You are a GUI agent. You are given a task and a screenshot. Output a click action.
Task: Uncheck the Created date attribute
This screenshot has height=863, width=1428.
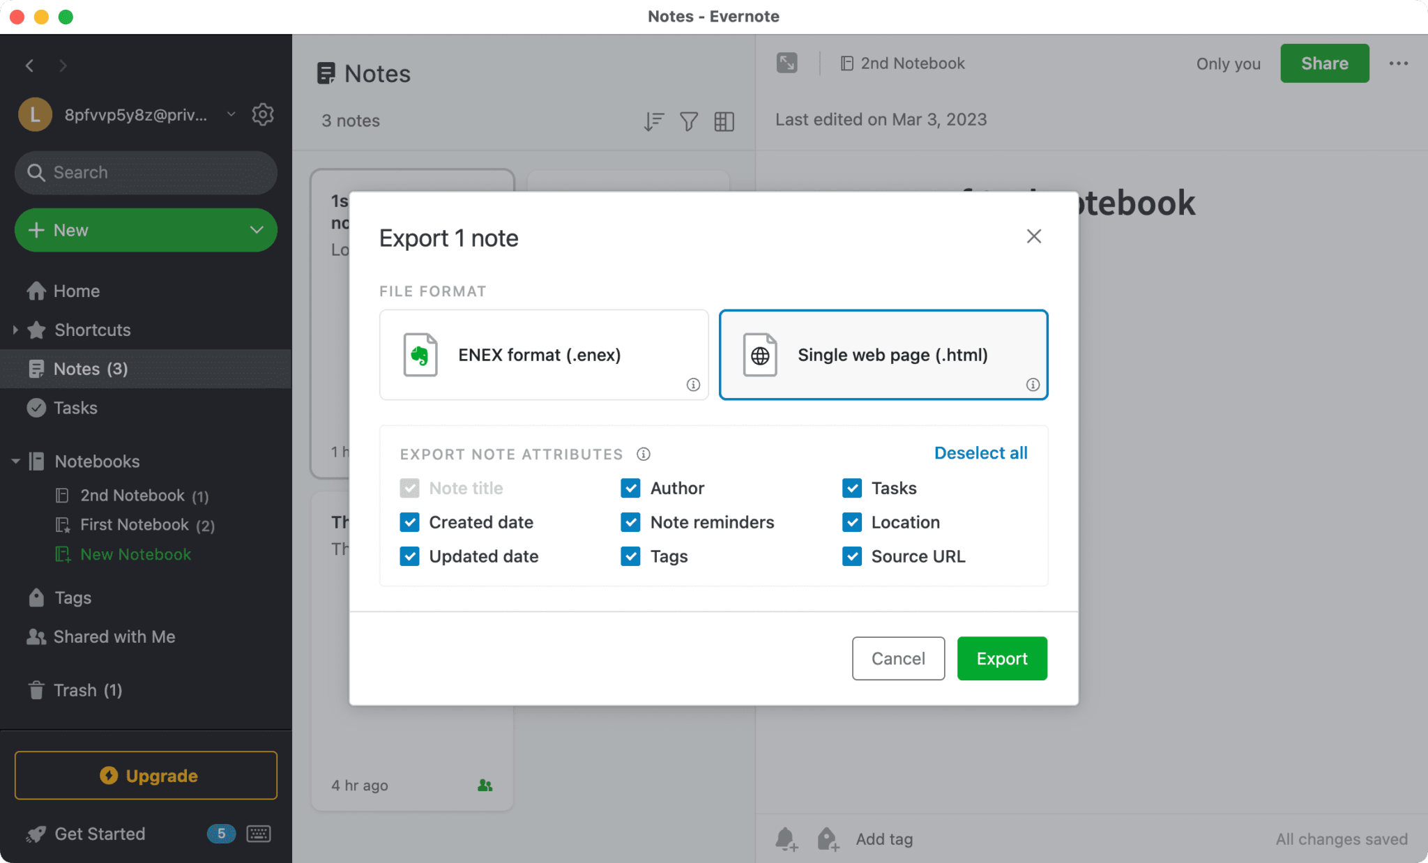point(409,522)
